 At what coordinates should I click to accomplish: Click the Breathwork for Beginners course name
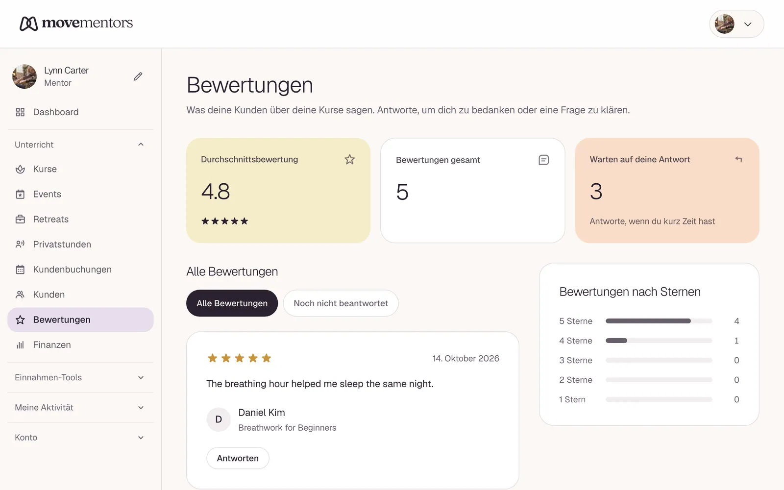click(287, 428)
